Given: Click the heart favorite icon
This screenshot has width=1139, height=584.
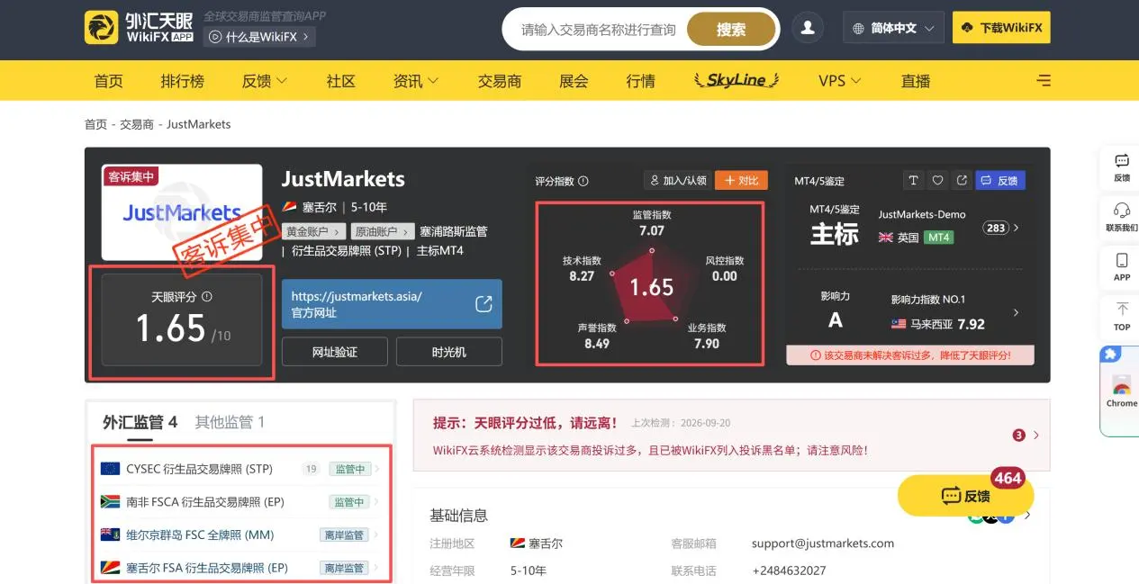Looking at the screenshot, I should pos(937,181).
